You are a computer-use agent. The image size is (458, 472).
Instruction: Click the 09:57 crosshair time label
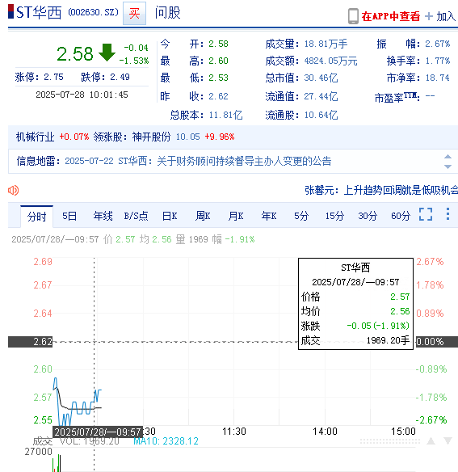tap(98, 432)
